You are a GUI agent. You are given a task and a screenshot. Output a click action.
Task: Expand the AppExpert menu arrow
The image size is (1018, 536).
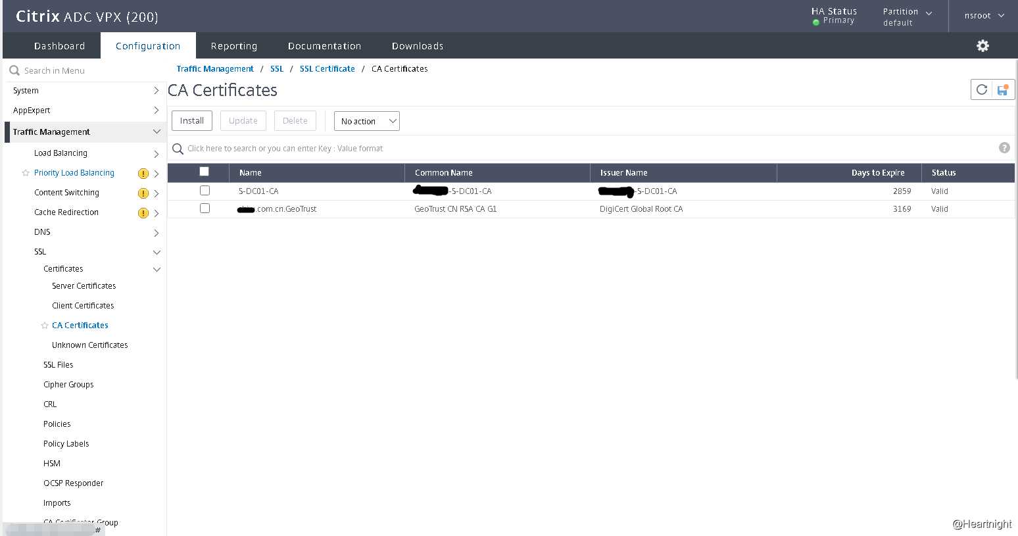tap(157, 110)
